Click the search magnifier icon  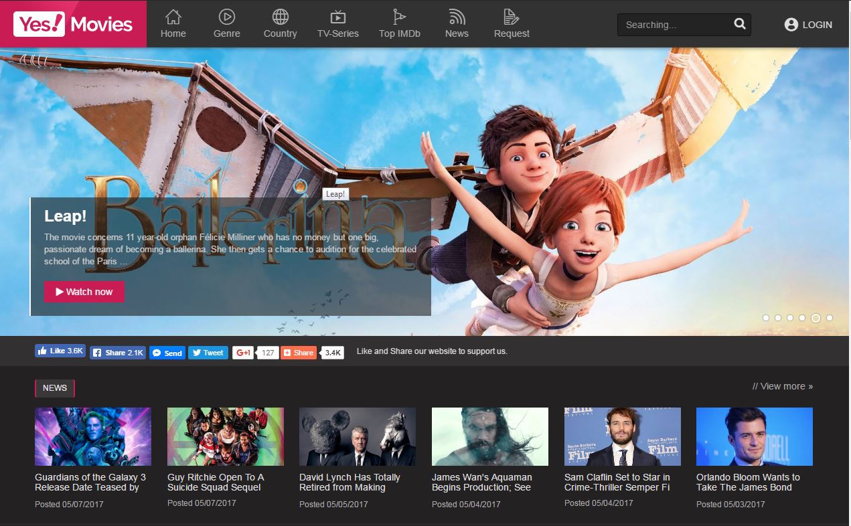point(739,23)
